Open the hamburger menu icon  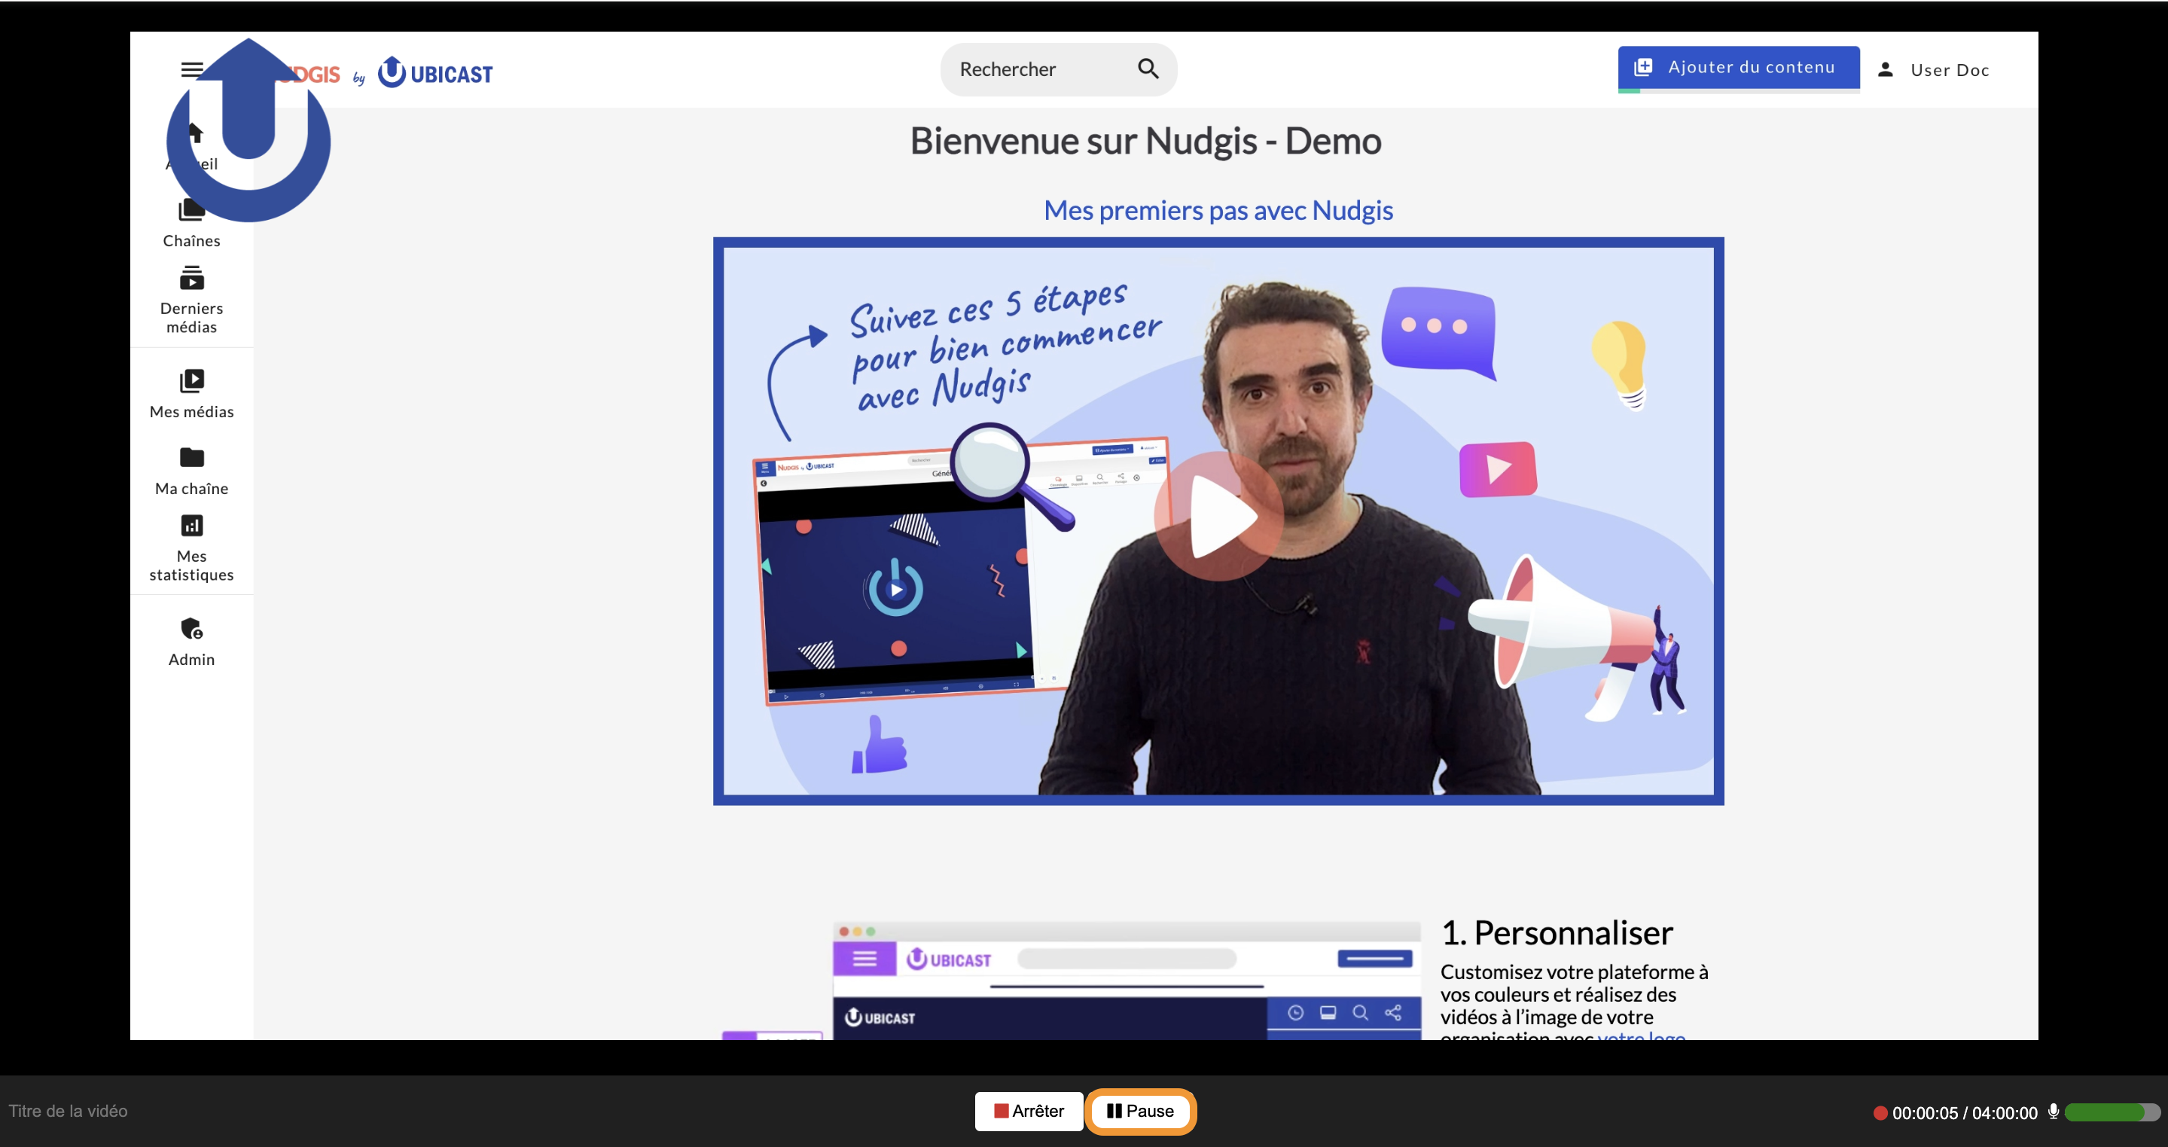click(192, 70)
